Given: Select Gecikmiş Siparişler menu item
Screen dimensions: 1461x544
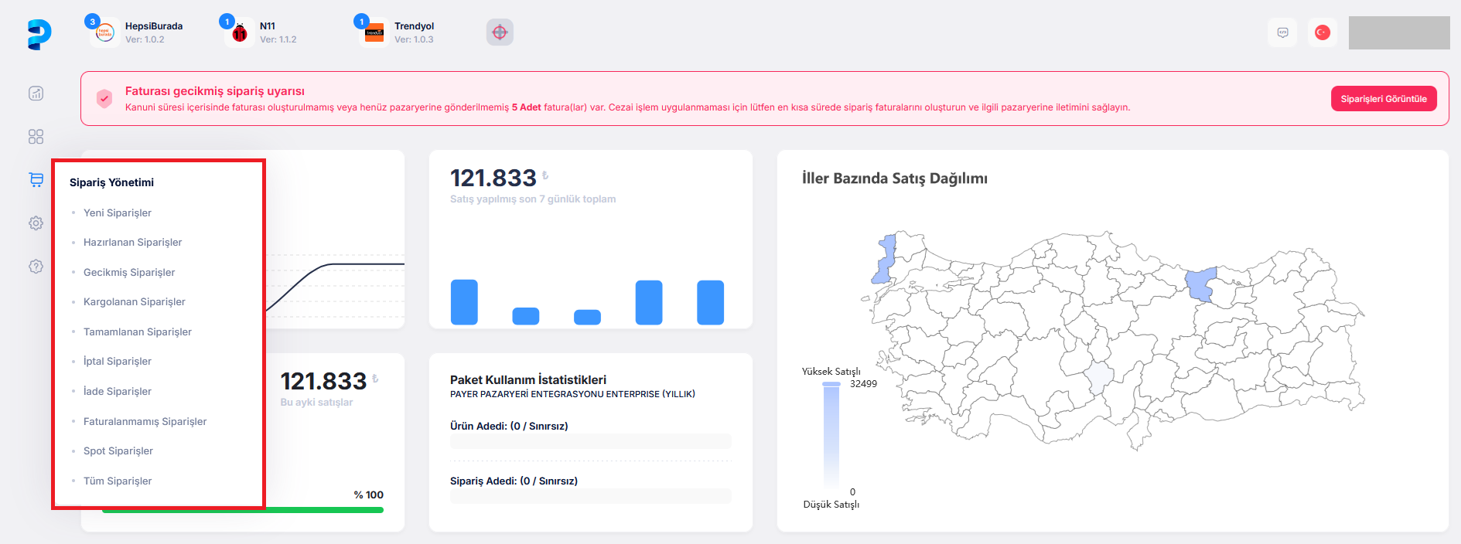Looking at the screenshot, I should point(129,272).
